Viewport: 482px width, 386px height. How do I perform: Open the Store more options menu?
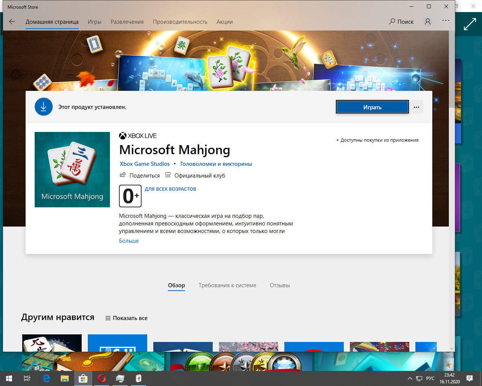coord(446,20)
